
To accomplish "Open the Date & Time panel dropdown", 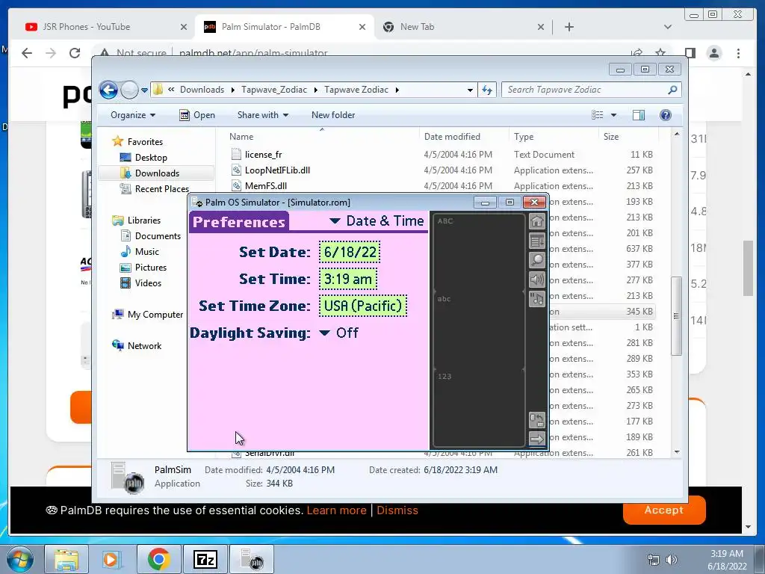I will [377, 221].
